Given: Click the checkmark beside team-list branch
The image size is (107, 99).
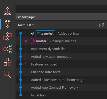Looking at the screenshot, I should pos(33,33).
